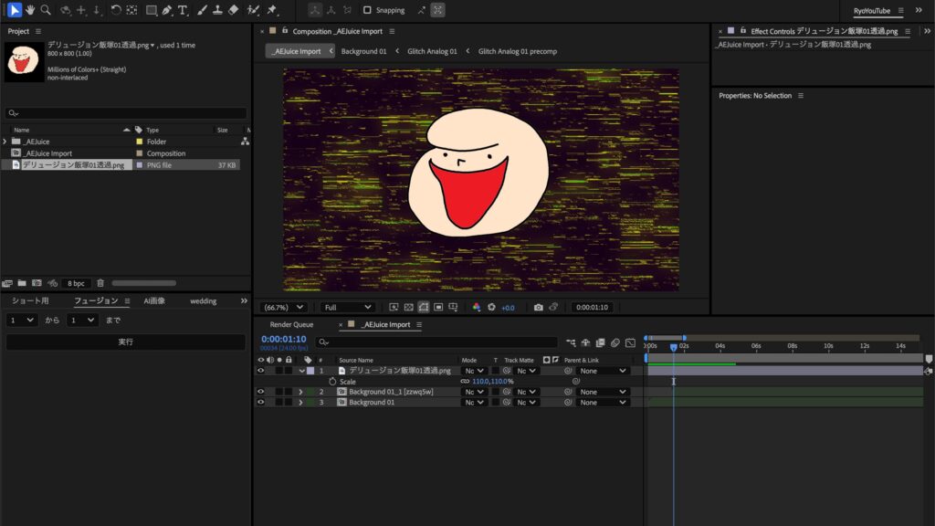Switch to wedding tab

tap(204, 301)
